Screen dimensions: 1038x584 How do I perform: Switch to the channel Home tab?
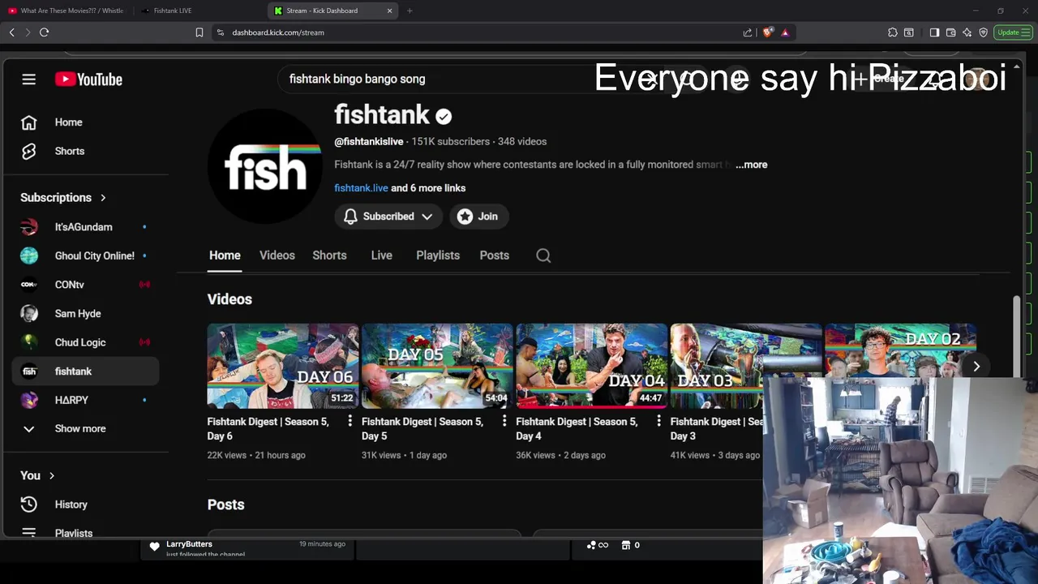click(x=225, y=255)
